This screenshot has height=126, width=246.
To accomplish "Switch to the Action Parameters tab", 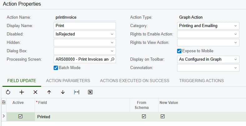I will [x=68, y=81].
